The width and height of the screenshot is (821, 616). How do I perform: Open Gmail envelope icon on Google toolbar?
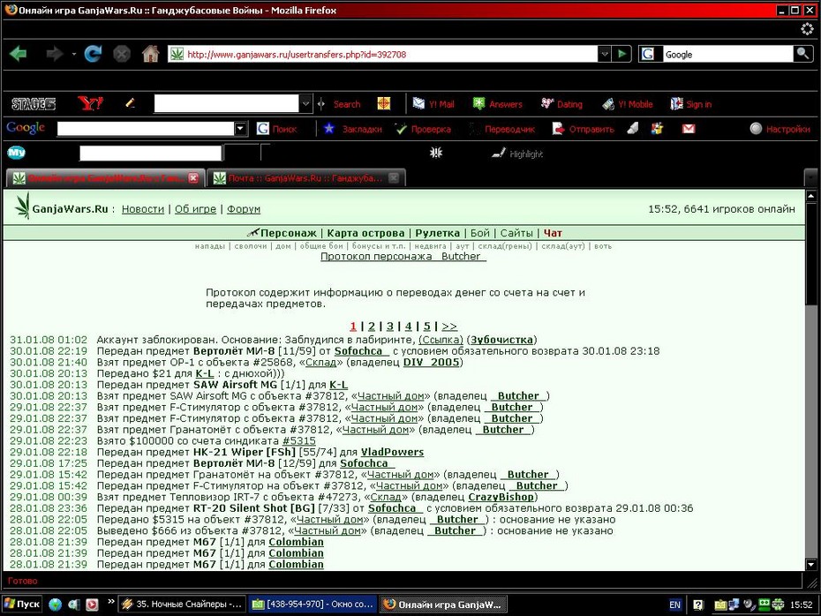689,129
